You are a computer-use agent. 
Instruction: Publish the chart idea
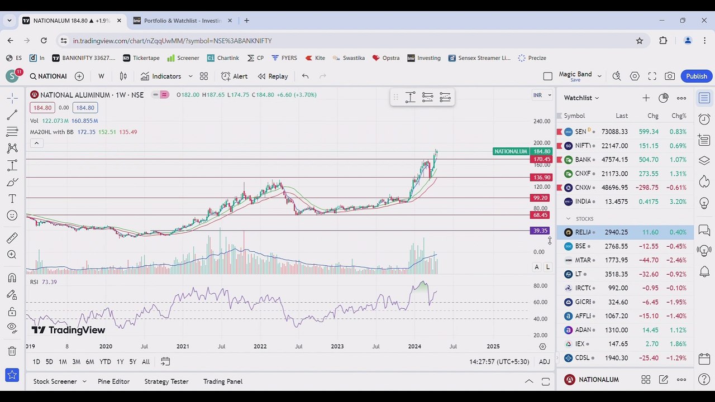(697, 76)
